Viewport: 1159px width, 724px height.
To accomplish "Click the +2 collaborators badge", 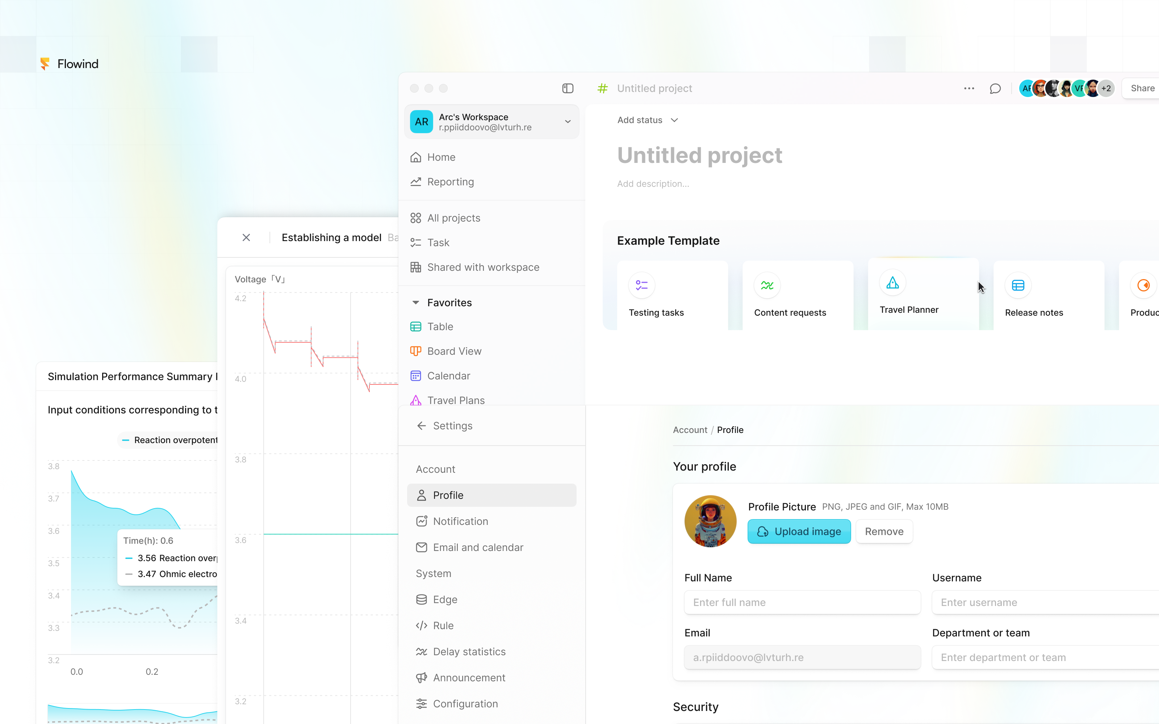I will 1106,89.
